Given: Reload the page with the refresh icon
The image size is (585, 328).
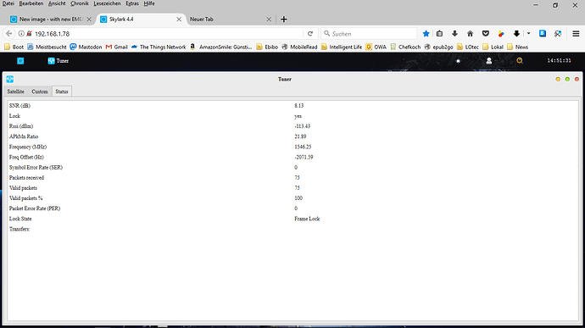Looking at the screenshot, I should click(310, 34).
